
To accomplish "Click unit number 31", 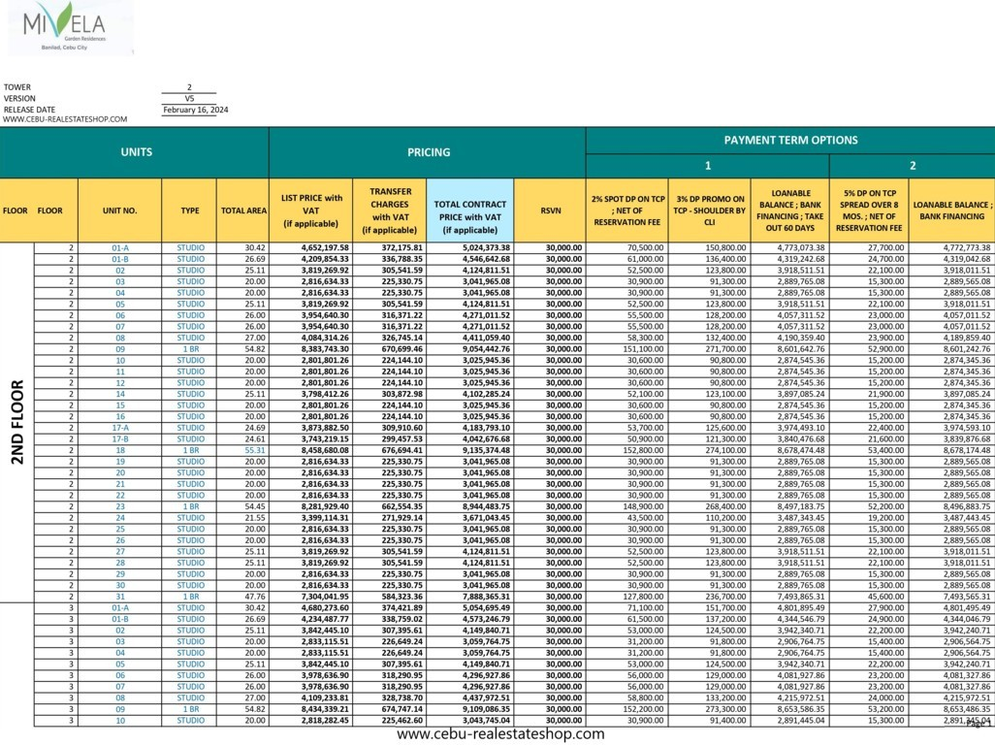I will 120,598.
